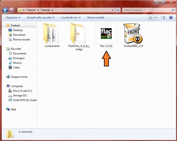177x141 pixels.
Task: Select Raccolte in the navigation pane
Action: click(16, 49)
